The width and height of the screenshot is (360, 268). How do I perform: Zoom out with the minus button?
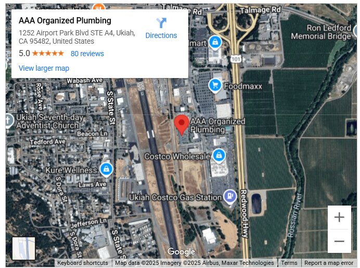[339, 241]
